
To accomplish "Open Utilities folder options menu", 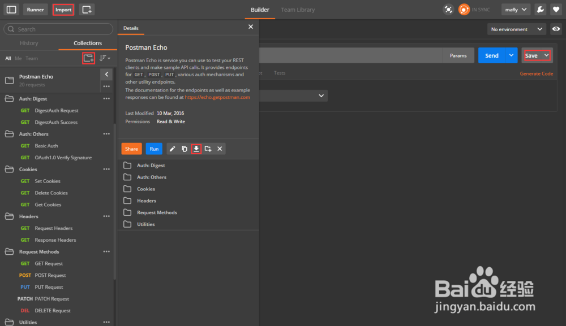I will point(106,323).
